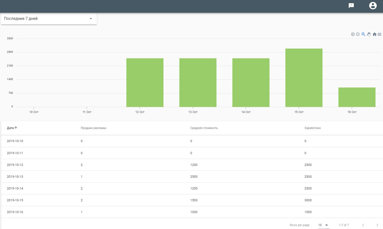Select the 2019-10-12 table row

point(192,165)
